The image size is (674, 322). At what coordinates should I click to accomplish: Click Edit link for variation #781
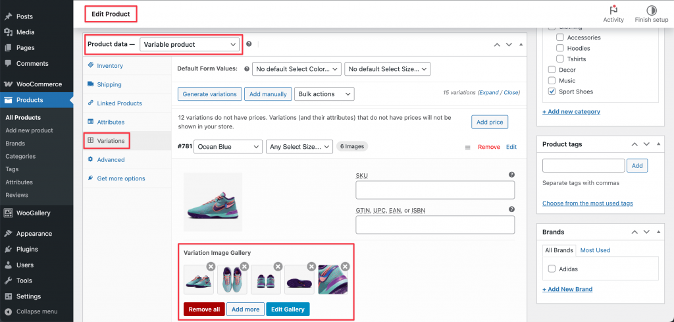(511, 147)
